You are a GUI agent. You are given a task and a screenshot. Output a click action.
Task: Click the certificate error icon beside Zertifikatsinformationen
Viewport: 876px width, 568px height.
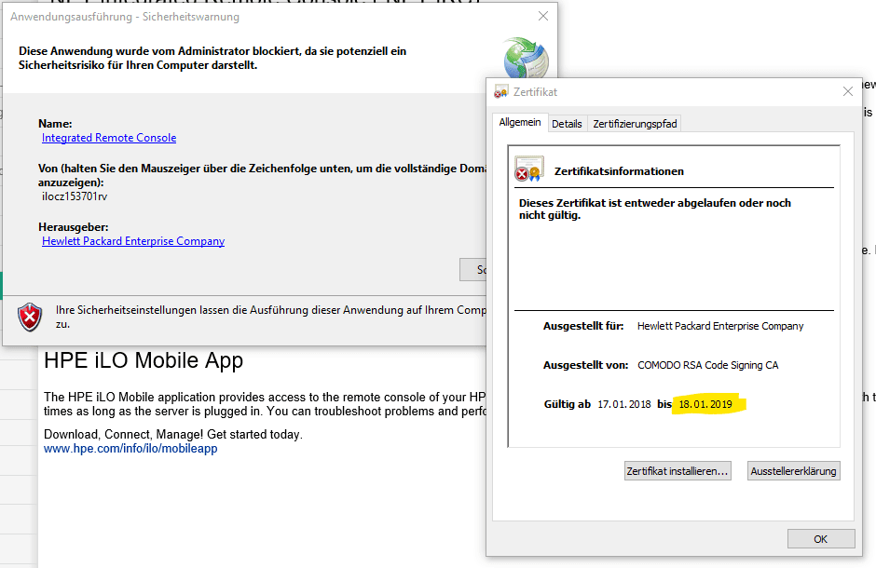528,169
